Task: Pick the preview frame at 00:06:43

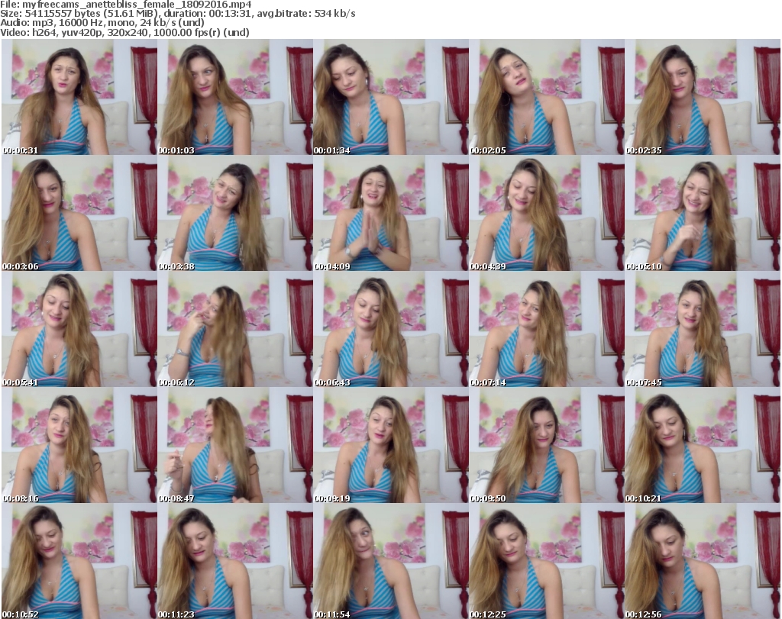Action: [x=390, y=330]
